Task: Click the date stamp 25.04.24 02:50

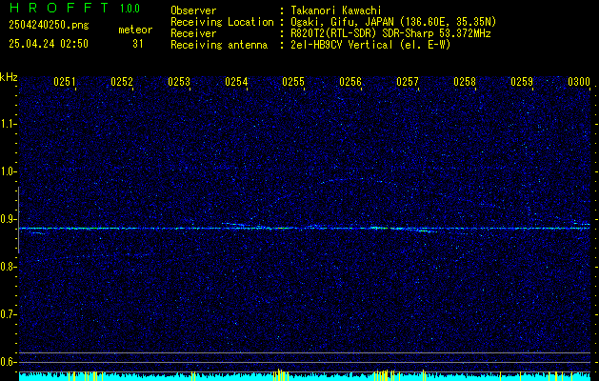Action: click(49, 44)
